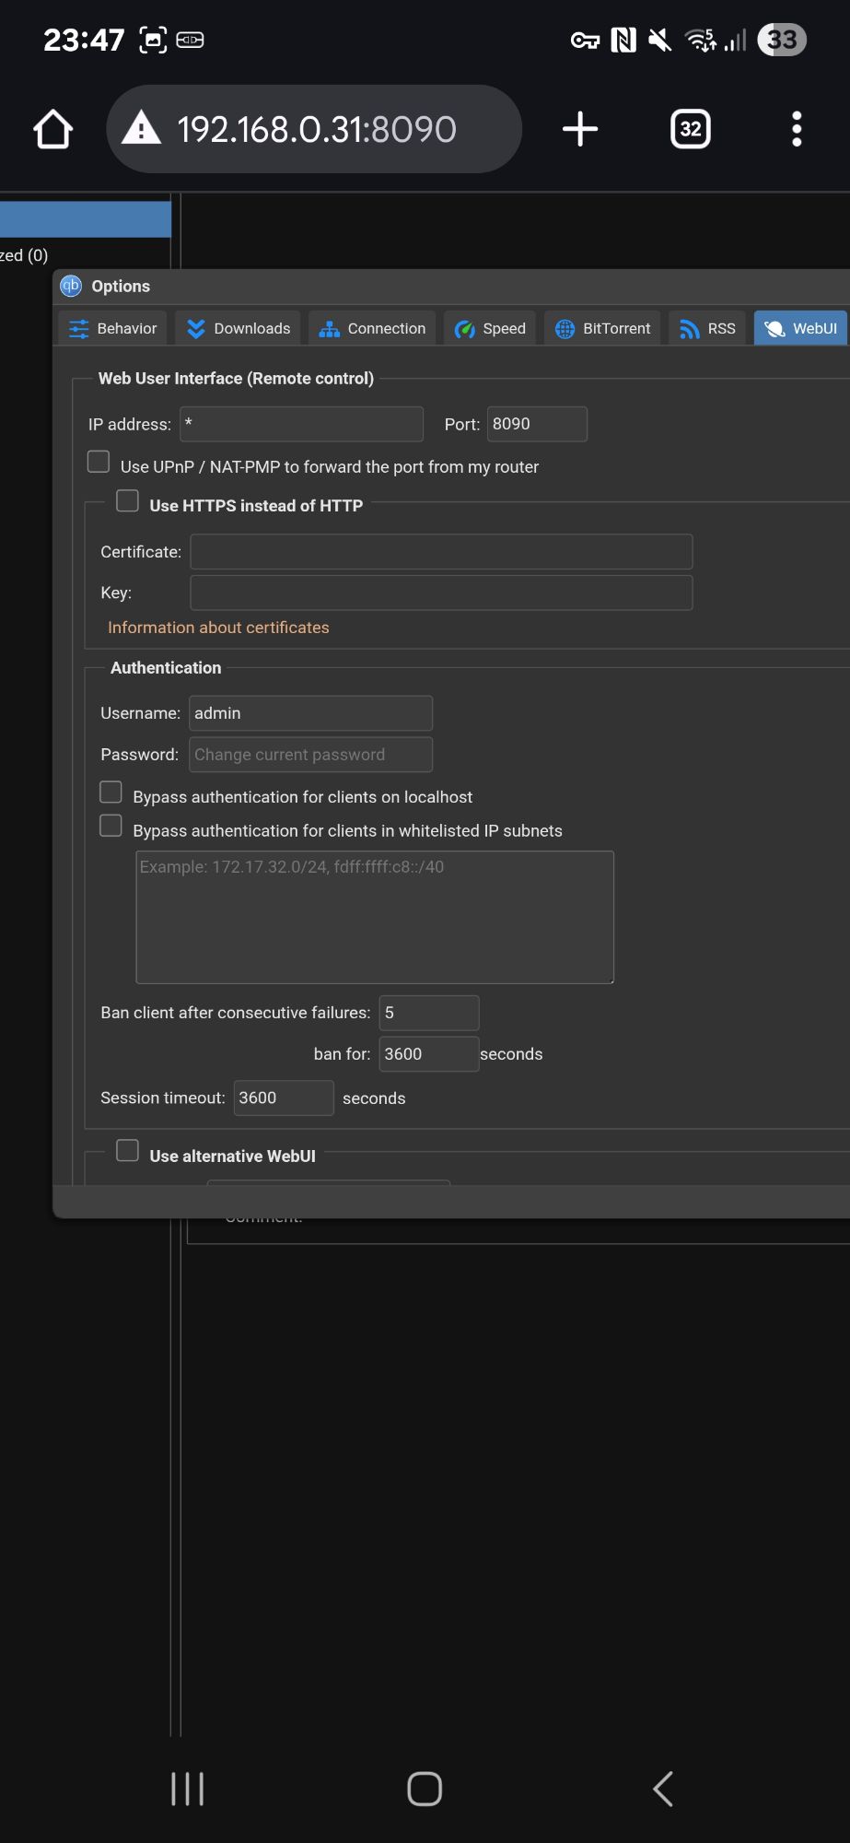Open the tab switcher showing 32
Image resolution: width=850 pixels, height=1843 pixels.
click(691, 129)
